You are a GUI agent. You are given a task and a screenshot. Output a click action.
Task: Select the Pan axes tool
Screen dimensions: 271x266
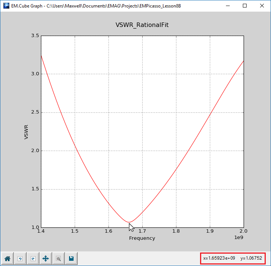[x=46, y=259]
